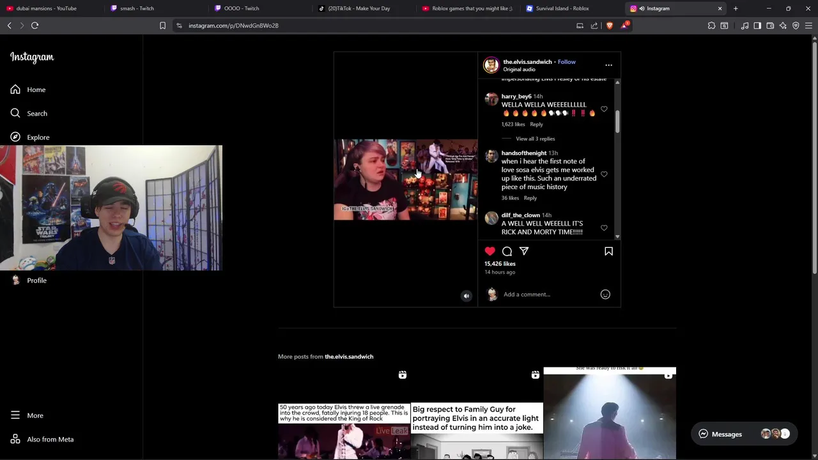Play the main post video
Screen dimensions: 818x460
pyautogui.click(x=405, y=180)
